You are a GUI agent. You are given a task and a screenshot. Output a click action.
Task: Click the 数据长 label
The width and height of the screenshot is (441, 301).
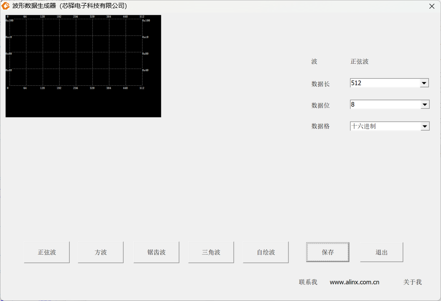click(x=320, y=84)
